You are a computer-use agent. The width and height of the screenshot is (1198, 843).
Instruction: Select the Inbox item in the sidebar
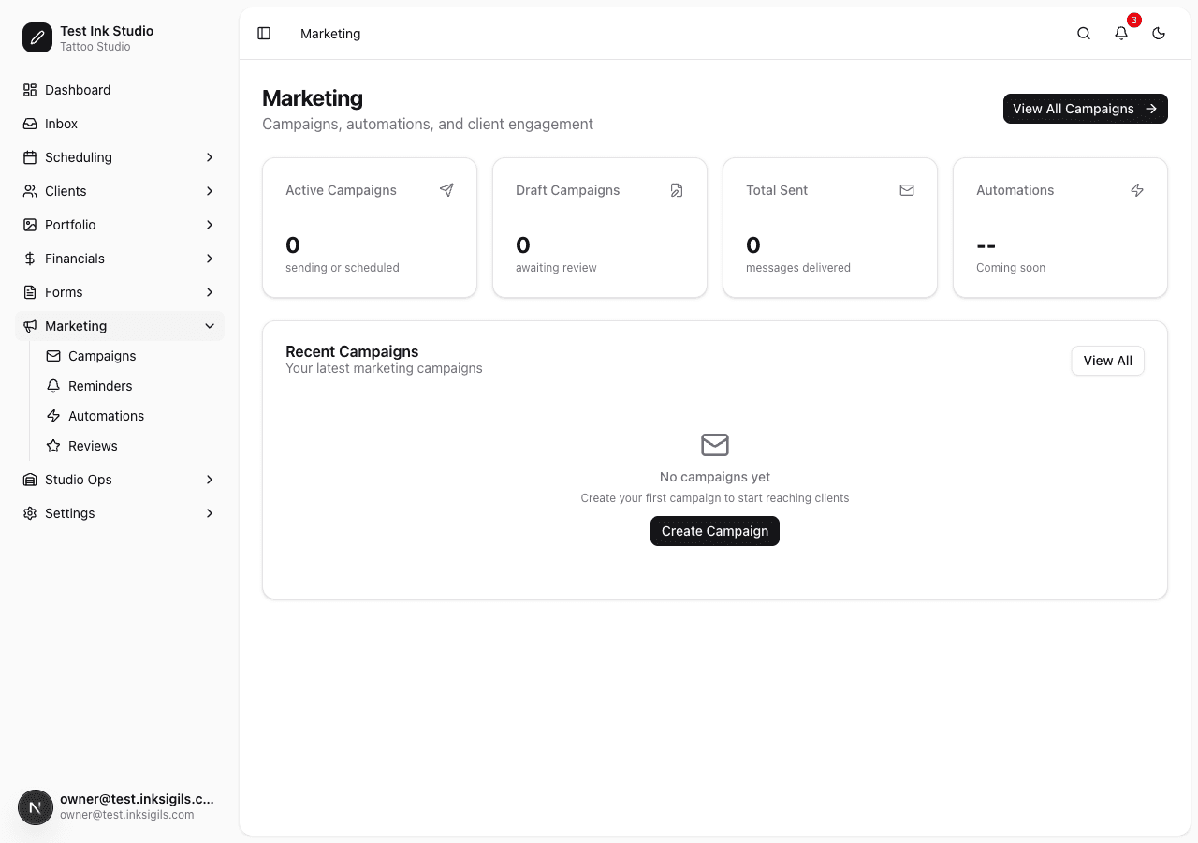pos(61,124)
